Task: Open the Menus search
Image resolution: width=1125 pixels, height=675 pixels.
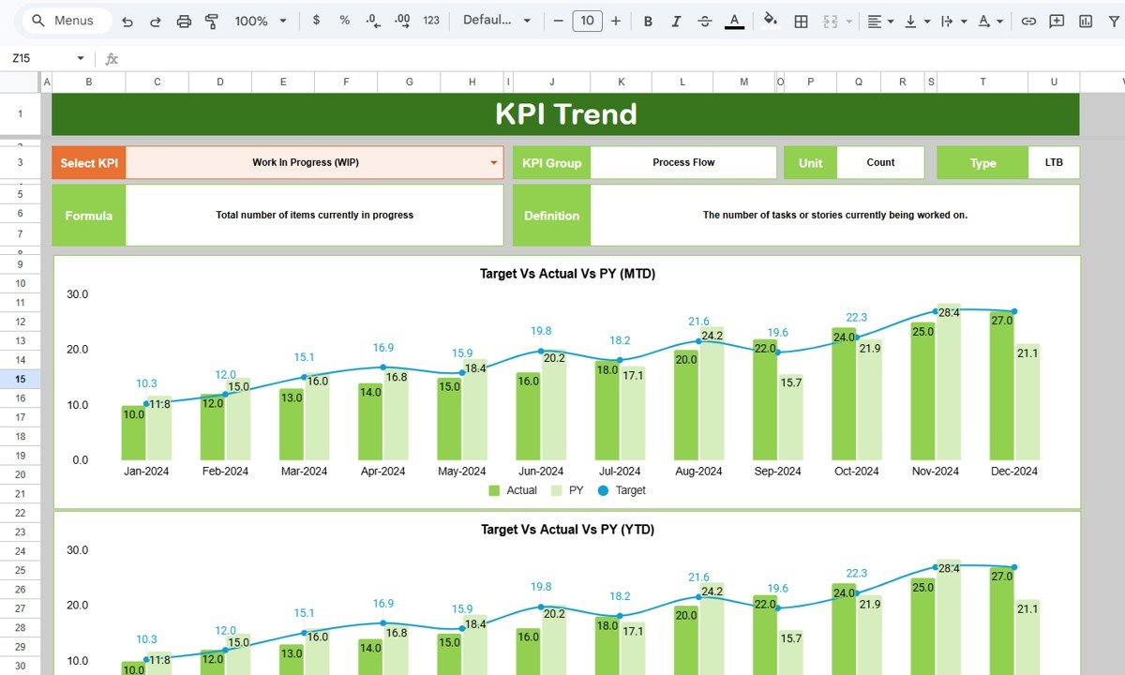Action: 64,20
